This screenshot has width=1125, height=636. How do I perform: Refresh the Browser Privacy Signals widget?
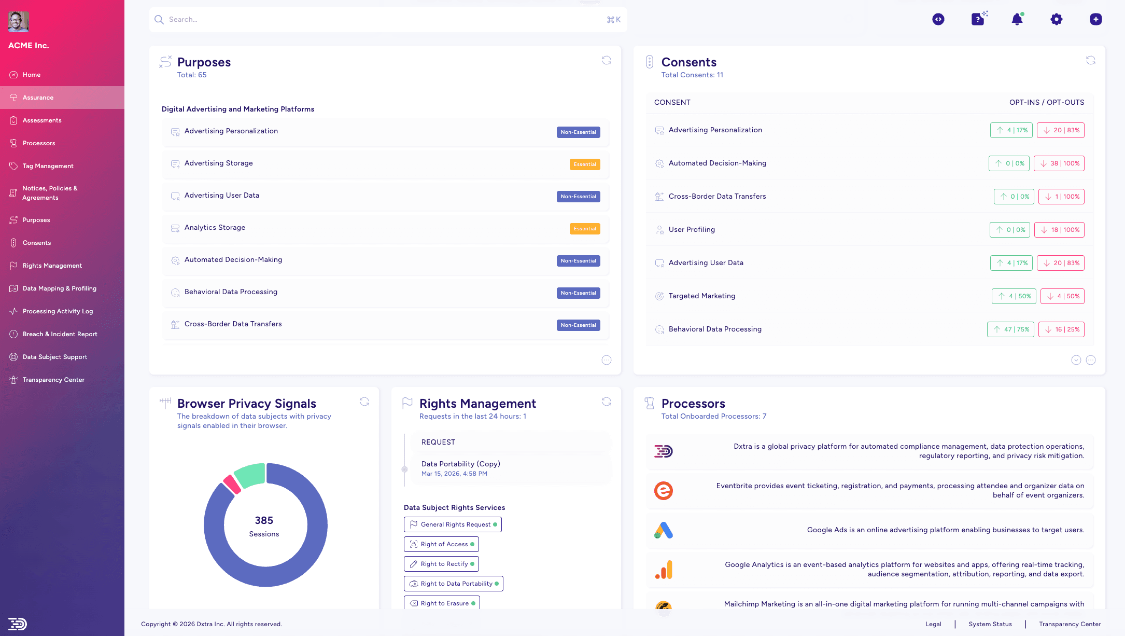point(364,402)
